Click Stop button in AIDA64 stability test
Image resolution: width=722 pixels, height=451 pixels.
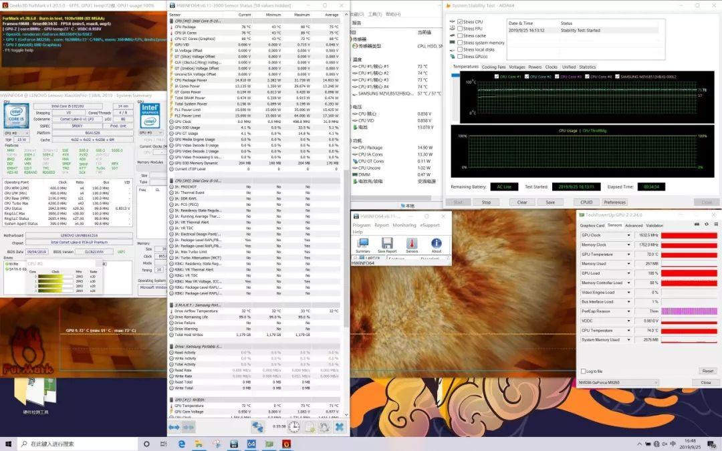click(x=486, y=202)
